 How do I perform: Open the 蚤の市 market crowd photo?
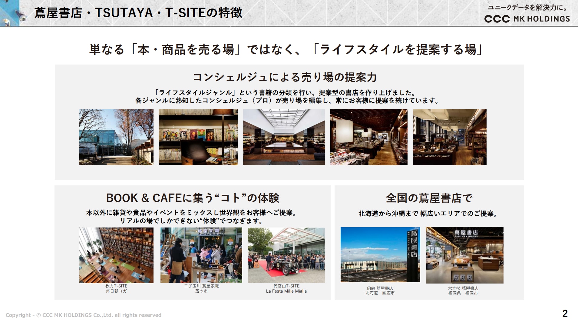201,255
